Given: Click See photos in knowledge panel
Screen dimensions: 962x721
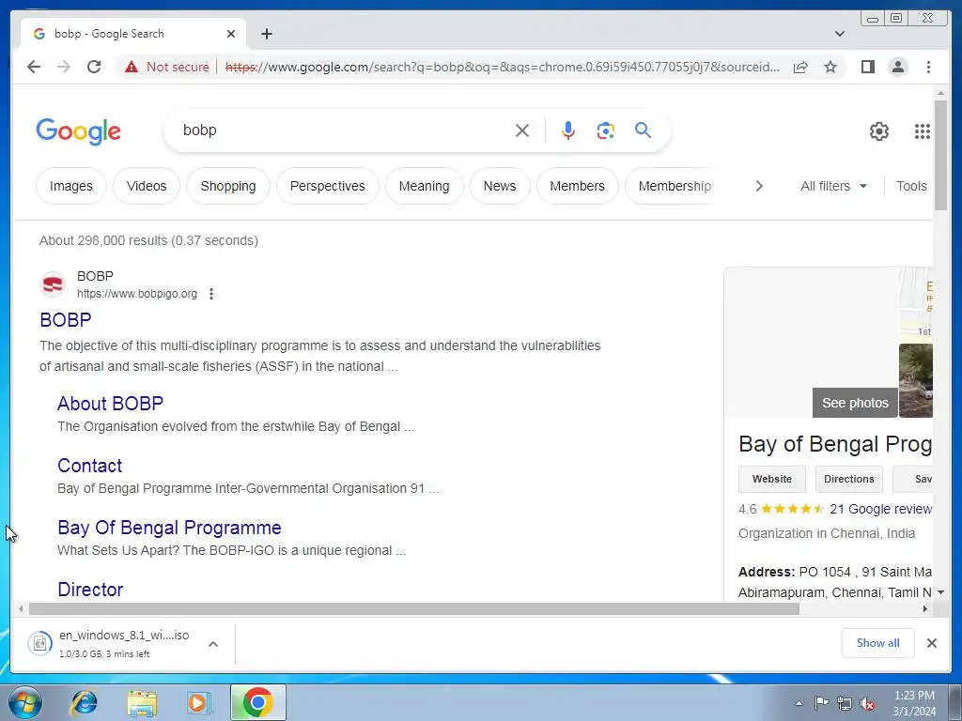Looking at the screenshot, I should [855, 403].
